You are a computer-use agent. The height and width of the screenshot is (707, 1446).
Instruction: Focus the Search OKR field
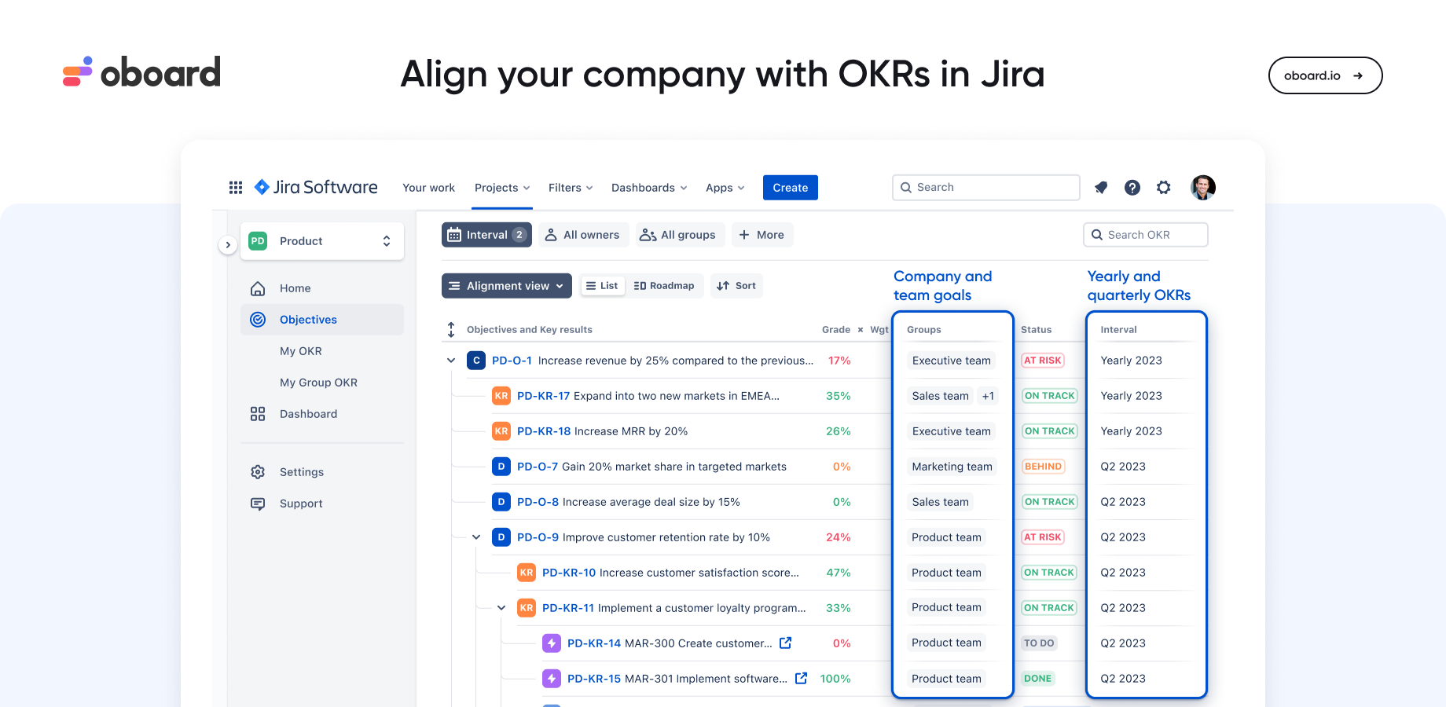click(1146, 235)
